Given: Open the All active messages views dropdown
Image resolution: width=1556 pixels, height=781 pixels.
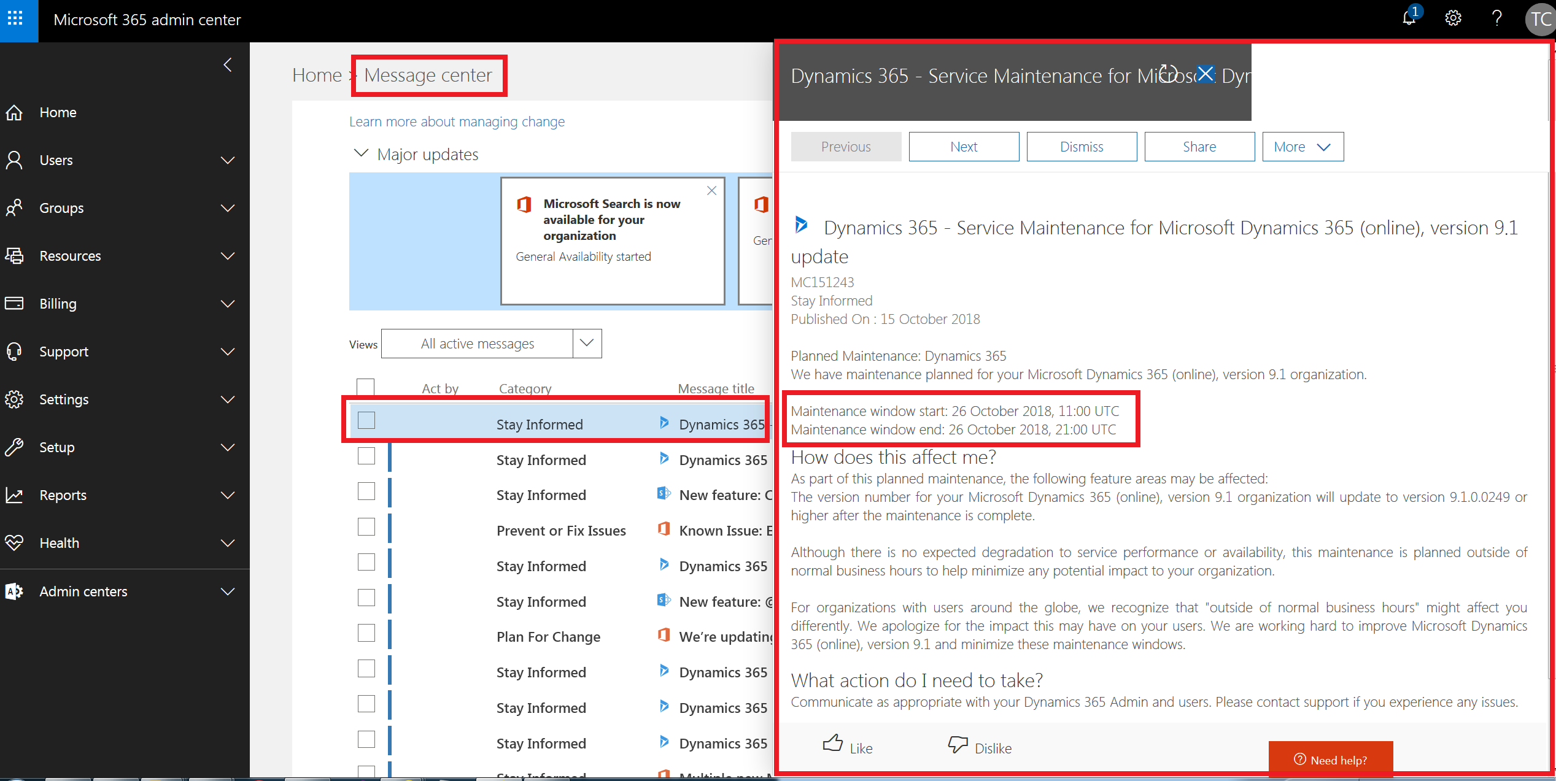Looking at the screenshot, I should 587,343.
